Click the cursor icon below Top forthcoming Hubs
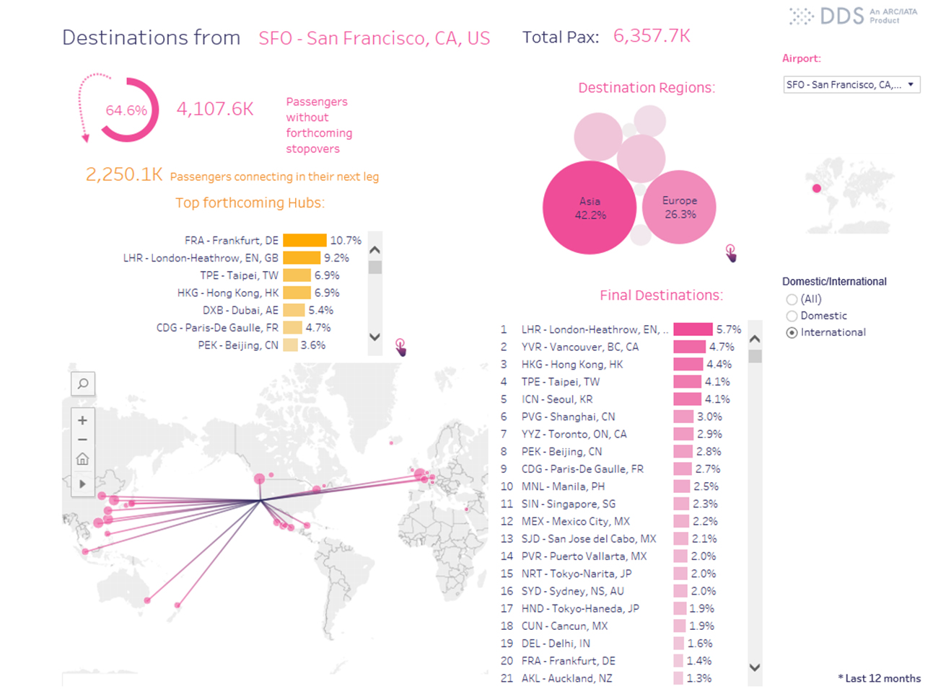 401,348
